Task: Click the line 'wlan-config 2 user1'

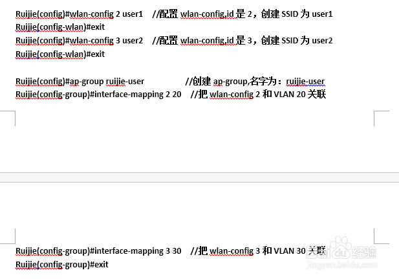Action: 106,14
